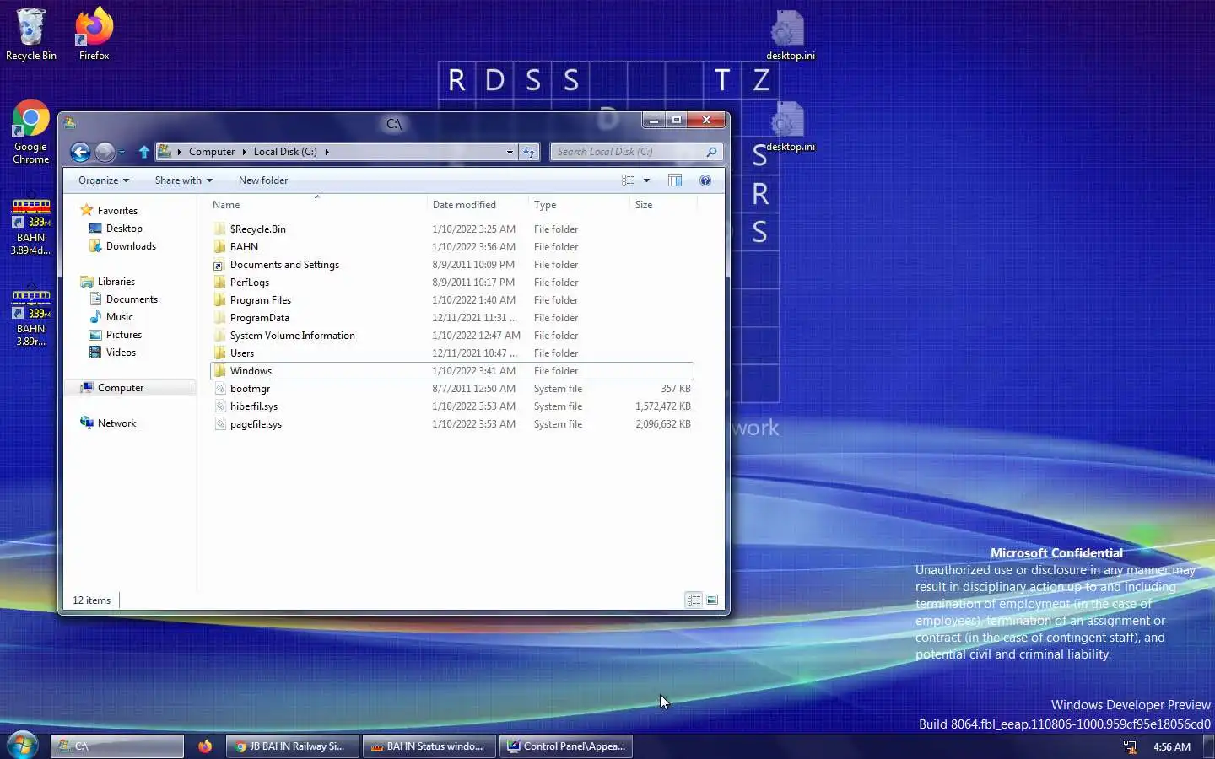The height and width of the screenshot is (759, 1215).
Task: Go up one folder level
Action: (143, 152)
